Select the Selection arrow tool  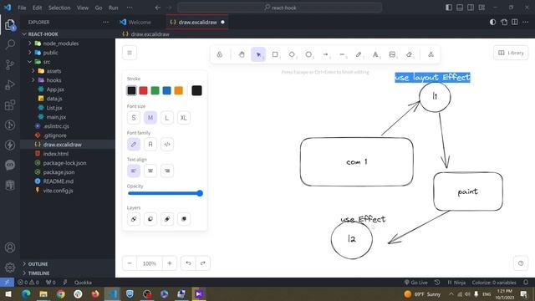(x=258, y=54)
